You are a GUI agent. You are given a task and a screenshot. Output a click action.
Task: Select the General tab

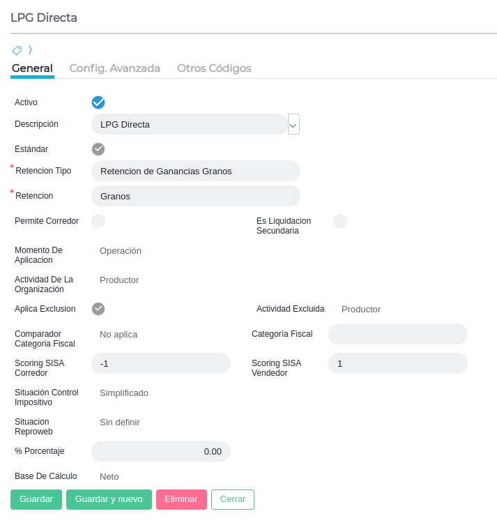[x=32, y=68]
